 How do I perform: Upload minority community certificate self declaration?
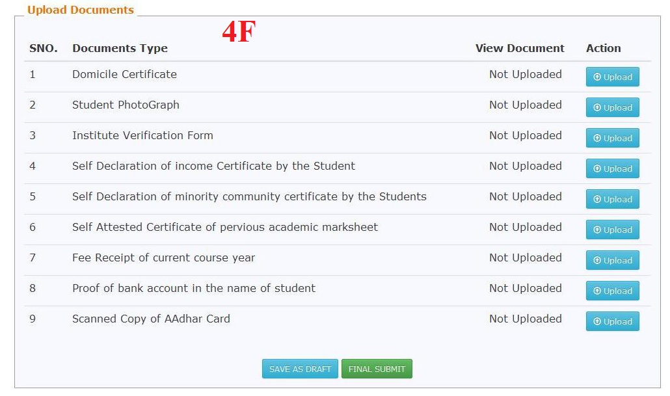(612, 199)
